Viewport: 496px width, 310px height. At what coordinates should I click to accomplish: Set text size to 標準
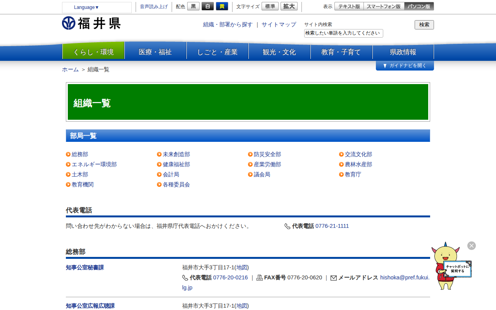tap(270, 7)
